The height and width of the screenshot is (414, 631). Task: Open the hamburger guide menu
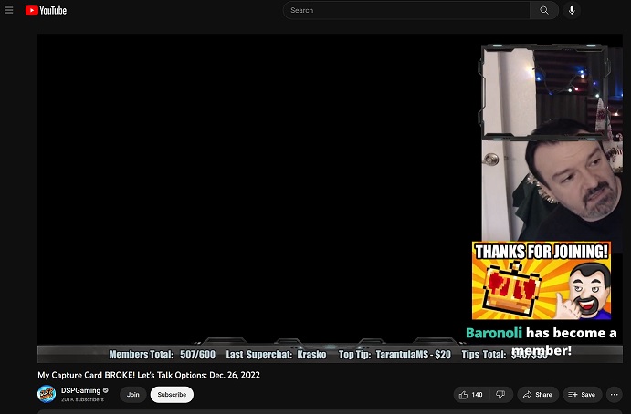pos(9,10)
